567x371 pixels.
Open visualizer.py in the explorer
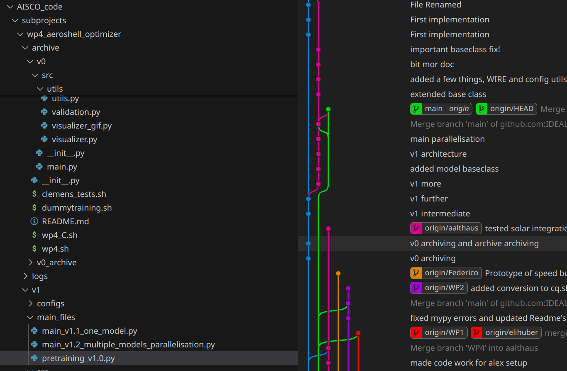pyautogui.click(x=75, y=139)
